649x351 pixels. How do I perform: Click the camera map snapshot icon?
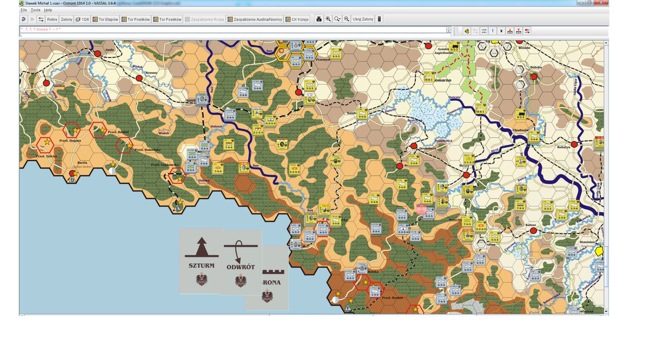319,19
